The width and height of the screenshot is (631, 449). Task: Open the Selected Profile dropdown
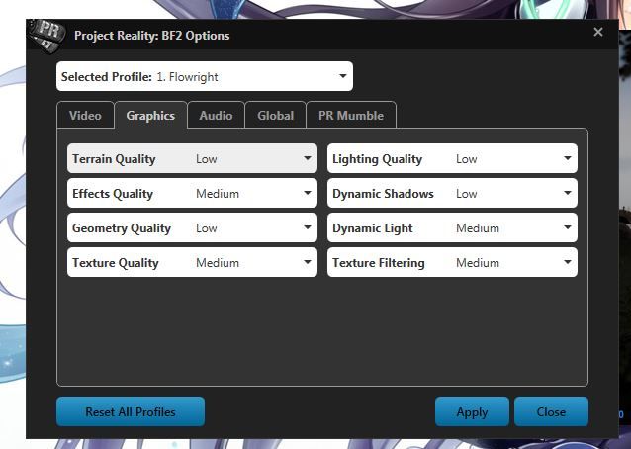pyautogui.click(x=204, y=76)
